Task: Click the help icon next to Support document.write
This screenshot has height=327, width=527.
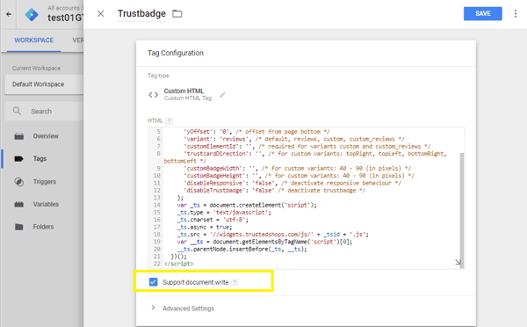Action: (235, 282)
